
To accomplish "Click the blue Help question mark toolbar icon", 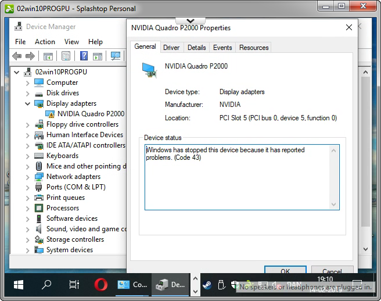I will (x=84, y=56).
